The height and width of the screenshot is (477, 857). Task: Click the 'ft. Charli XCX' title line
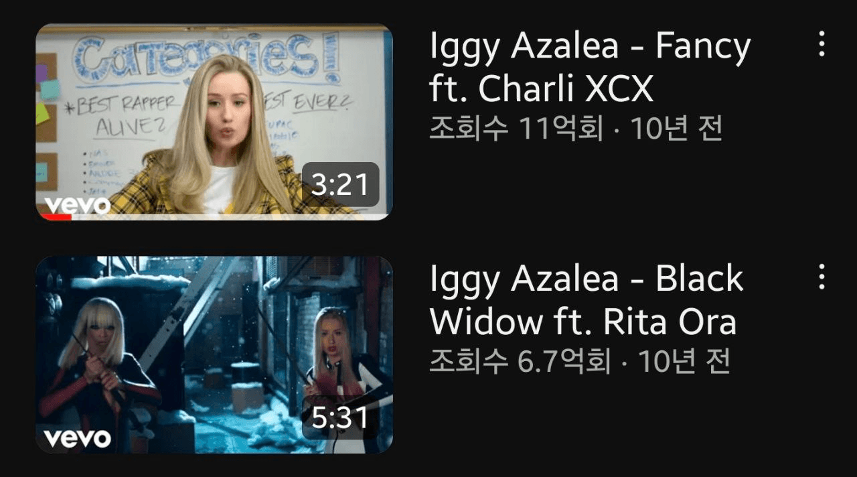[x=541, y=89]
